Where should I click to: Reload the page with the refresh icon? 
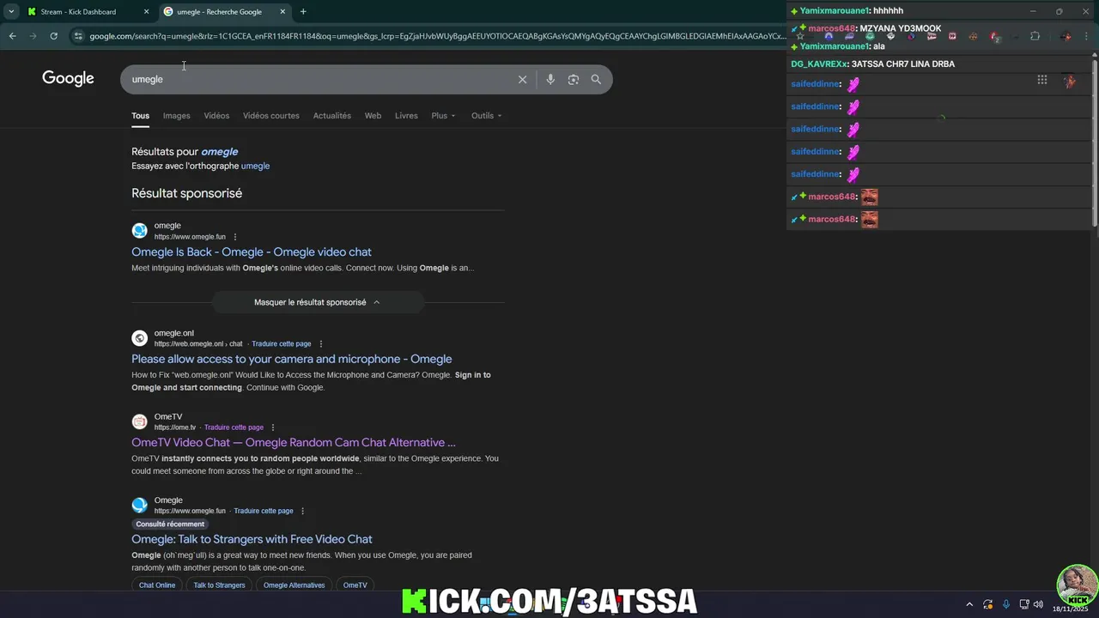click(x=53, y=36)
